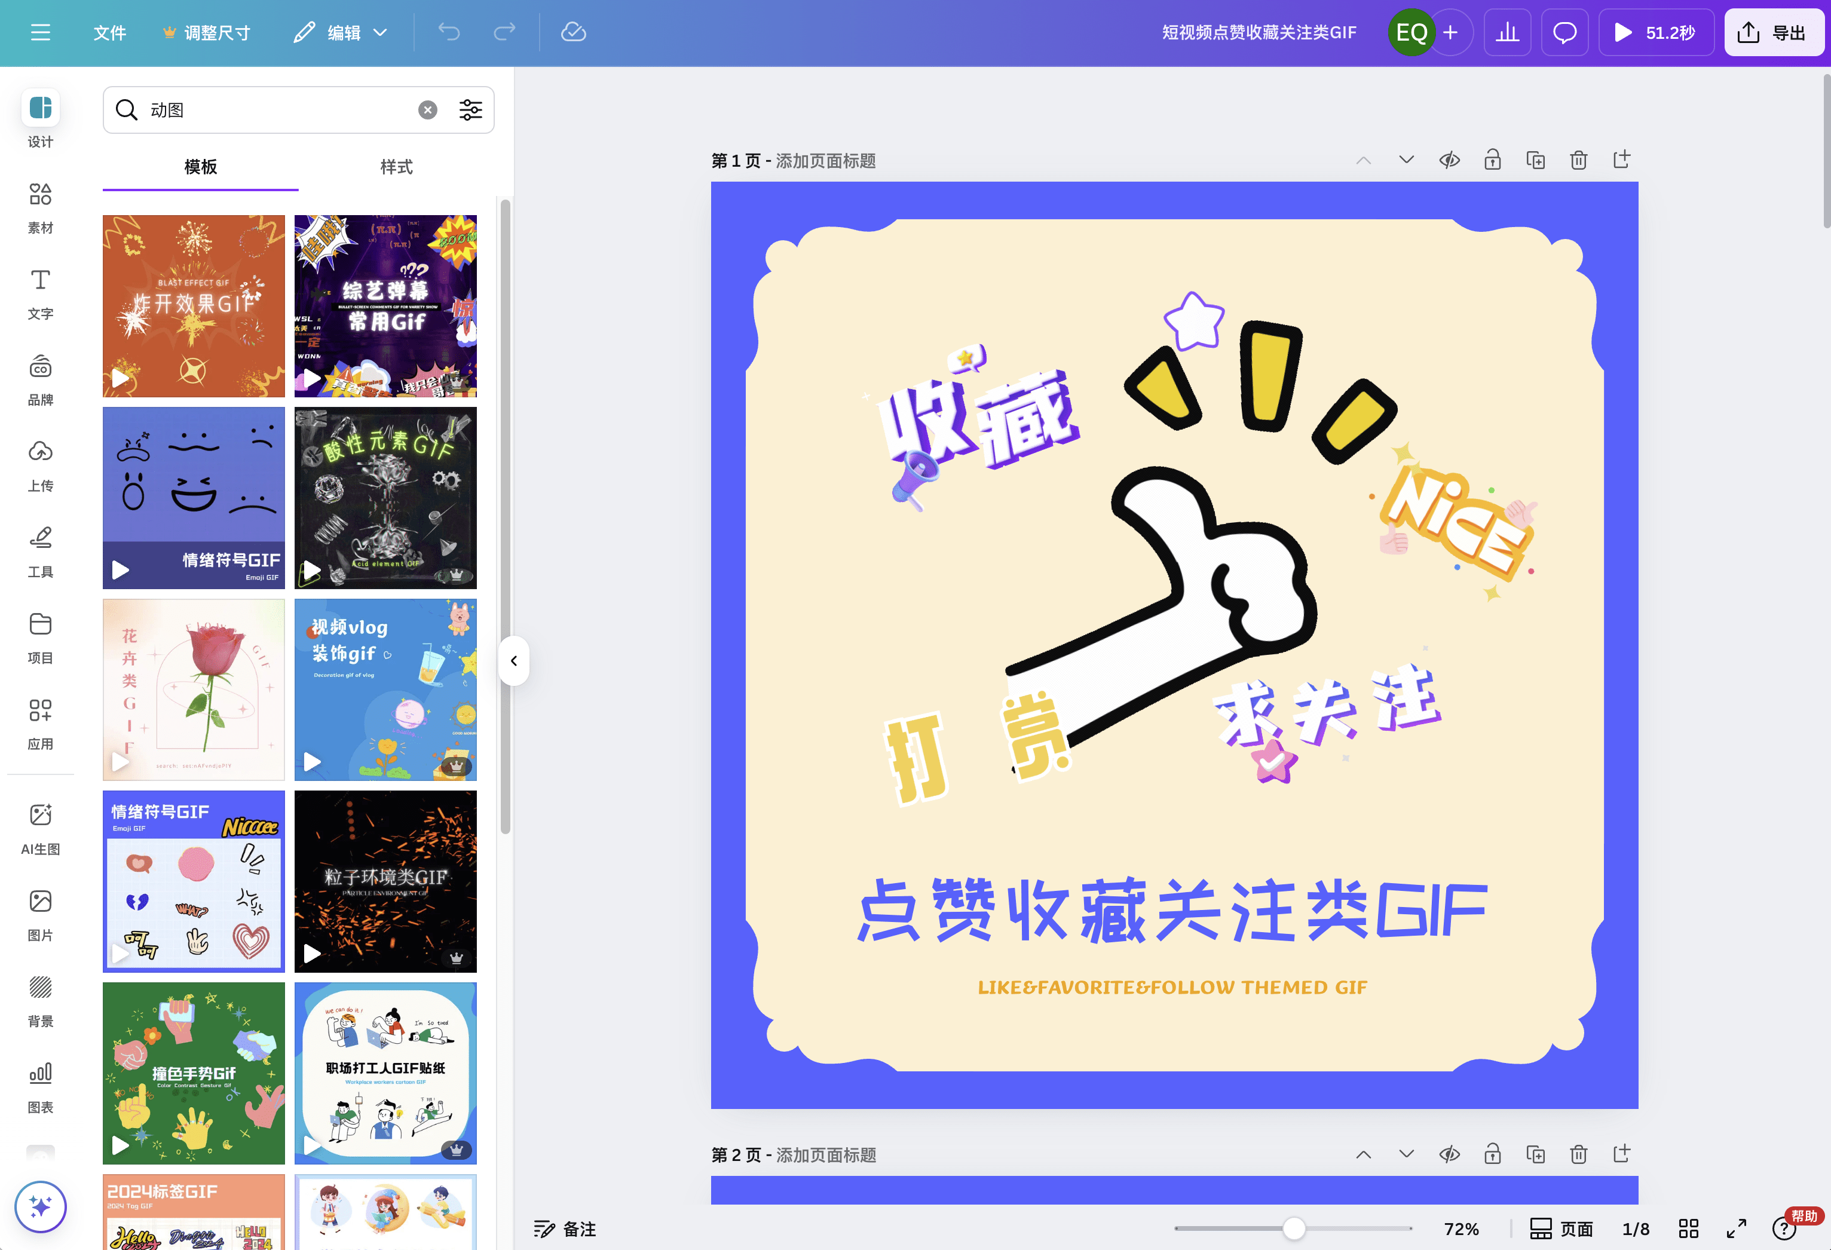Image resolution: width=1831 pixels, height=1250 pixels.
Task: Toggle page 1 visibility eye icon
Action: [x=1450, y=160]
